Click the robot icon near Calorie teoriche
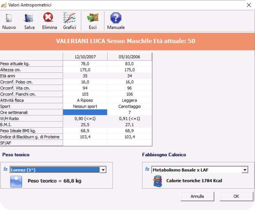This screenshot has width=255, height=210. (157, 181)
